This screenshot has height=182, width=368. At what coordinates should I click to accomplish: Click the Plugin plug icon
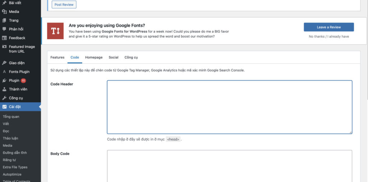(4, 81)
